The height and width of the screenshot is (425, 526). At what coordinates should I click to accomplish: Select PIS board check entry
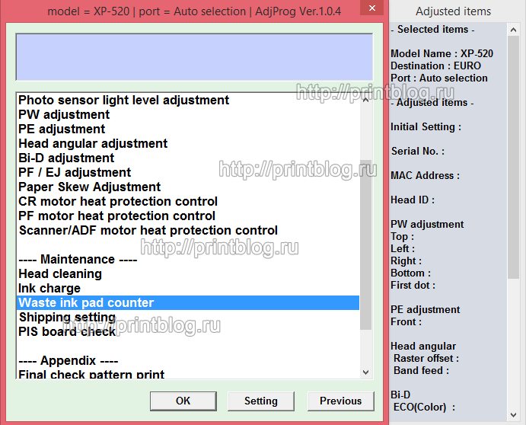coord(188,331)
